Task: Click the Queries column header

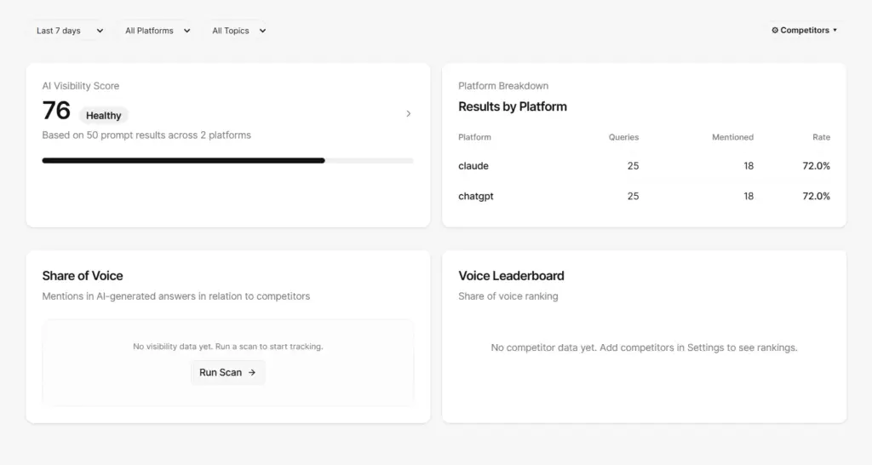Action: (x=623, y=137)
